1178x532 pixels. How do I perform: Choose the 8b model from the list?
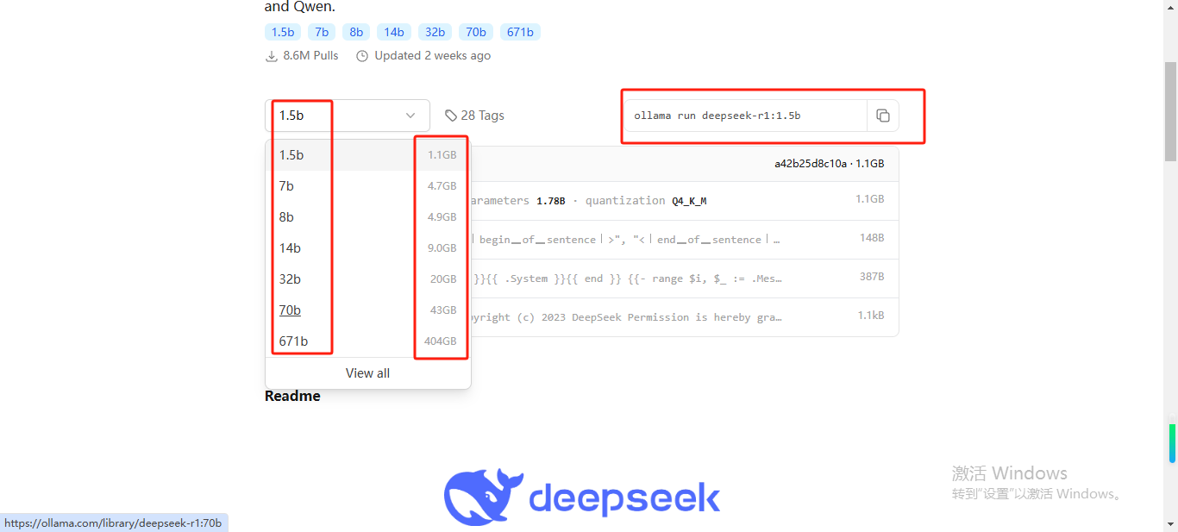coord(368,217)
